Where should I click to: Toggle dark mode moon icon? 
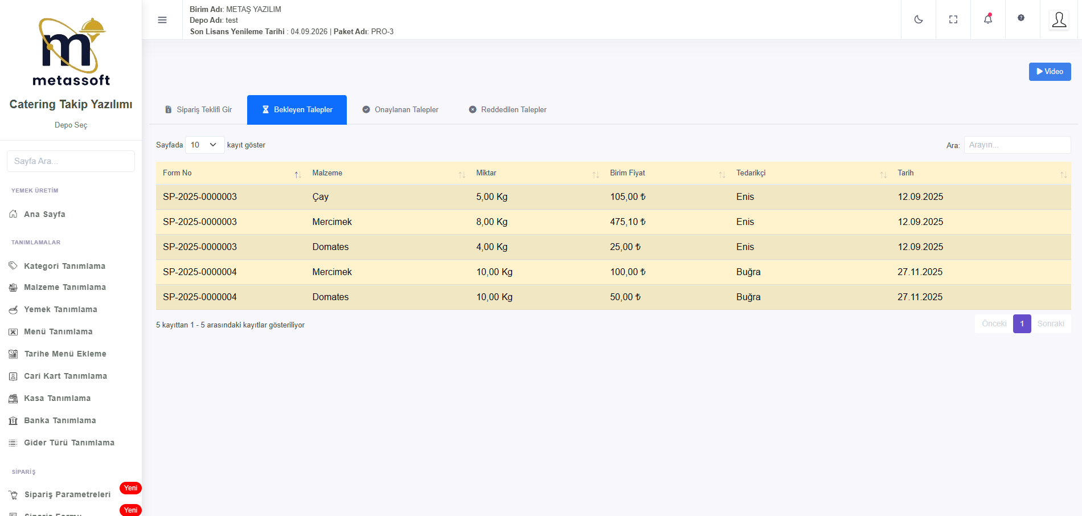918,19
